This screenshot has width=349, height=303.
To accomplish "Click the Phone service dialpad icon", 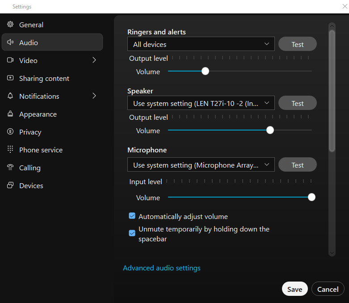I will [10, 150].
